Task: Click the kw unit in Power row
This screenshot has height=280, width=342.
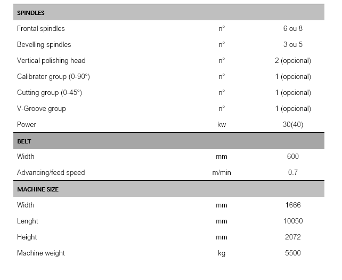Action: (x=222, y=125)
